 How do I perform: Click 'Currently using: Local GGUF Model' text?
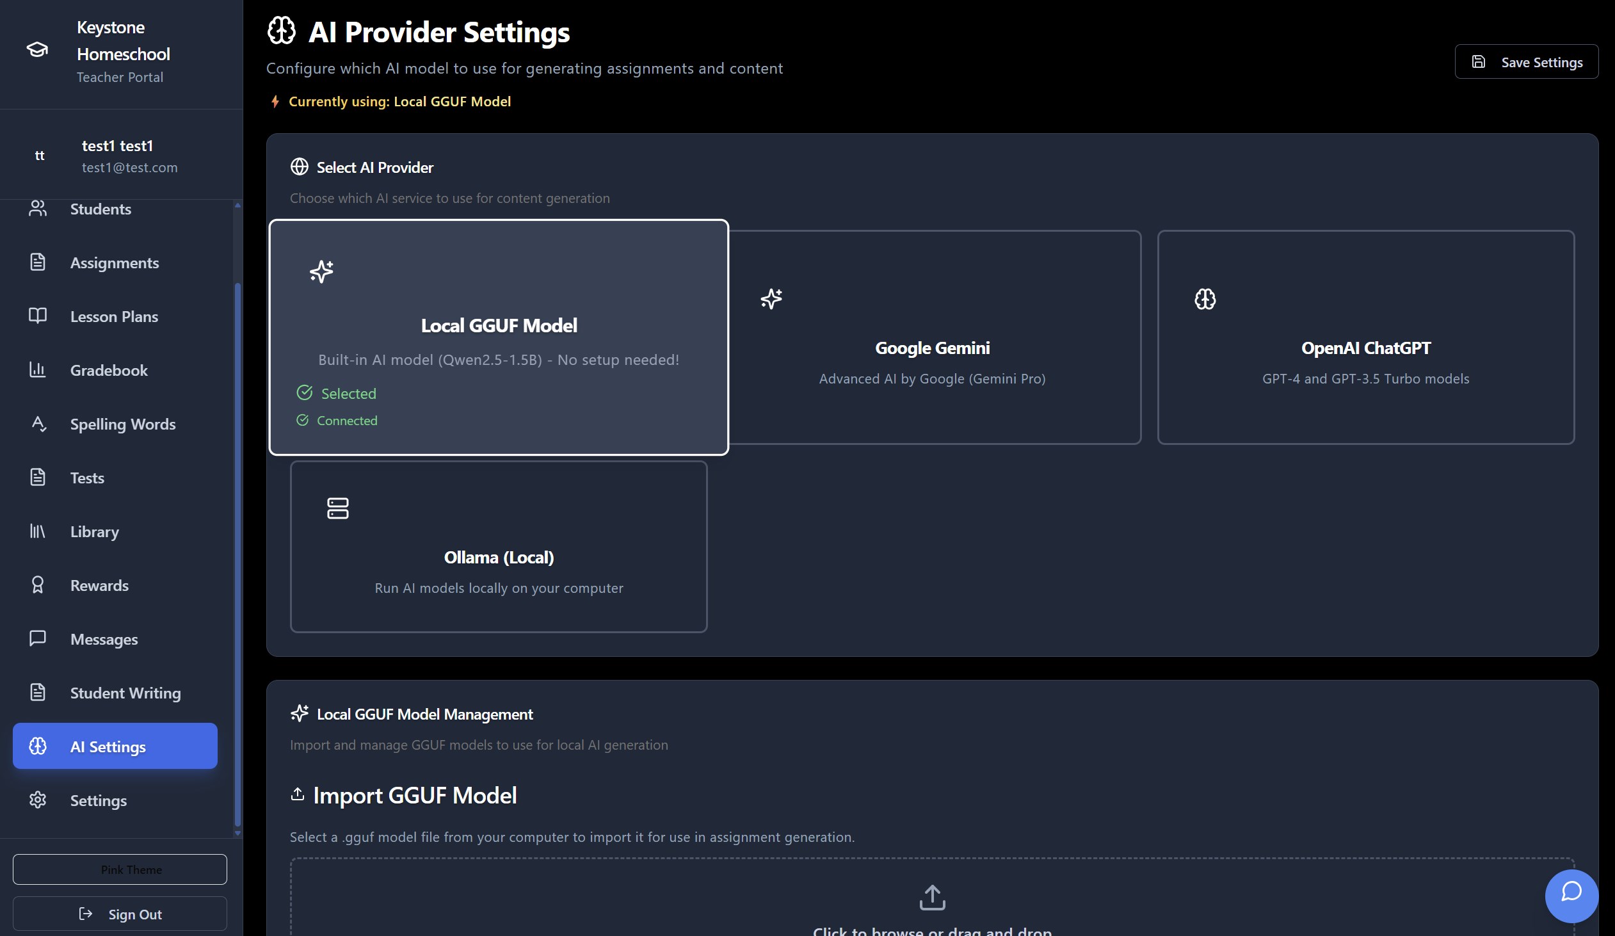click(x=399, y=101)
